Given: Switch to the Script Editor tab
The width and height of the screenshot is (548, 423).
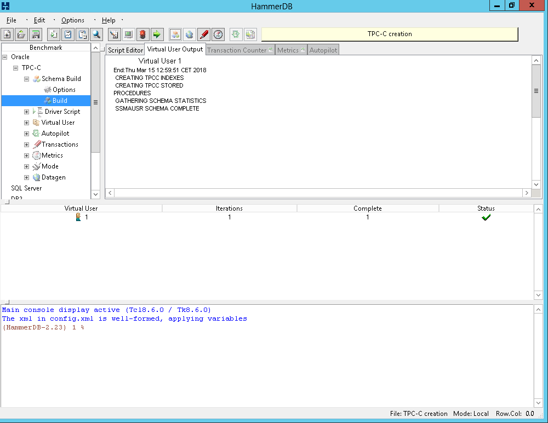Looking at the screenshot, I should click(x=125, y=50).
